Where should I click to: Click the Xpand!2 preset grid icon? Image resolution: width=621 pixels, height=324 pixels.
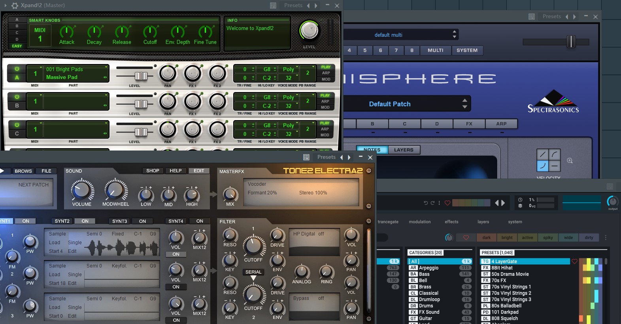pos(273,6)
